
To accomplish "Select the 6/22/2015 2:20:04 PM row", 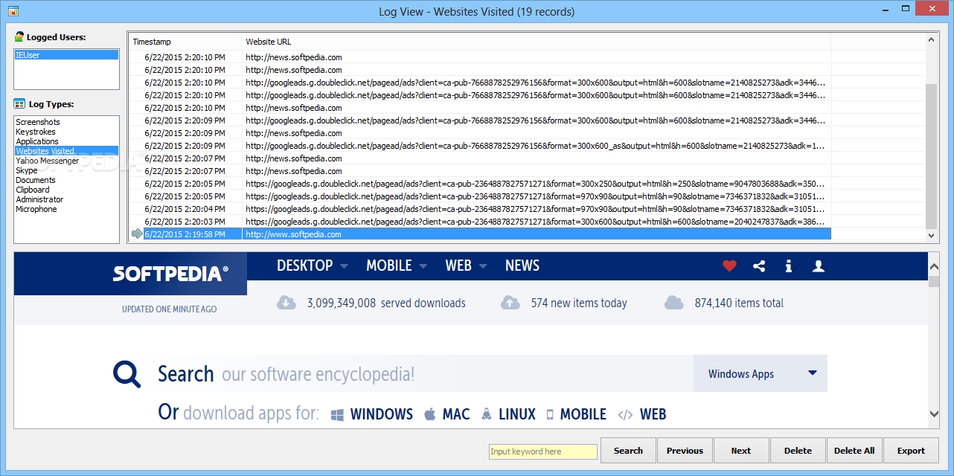I will point(480,209).
